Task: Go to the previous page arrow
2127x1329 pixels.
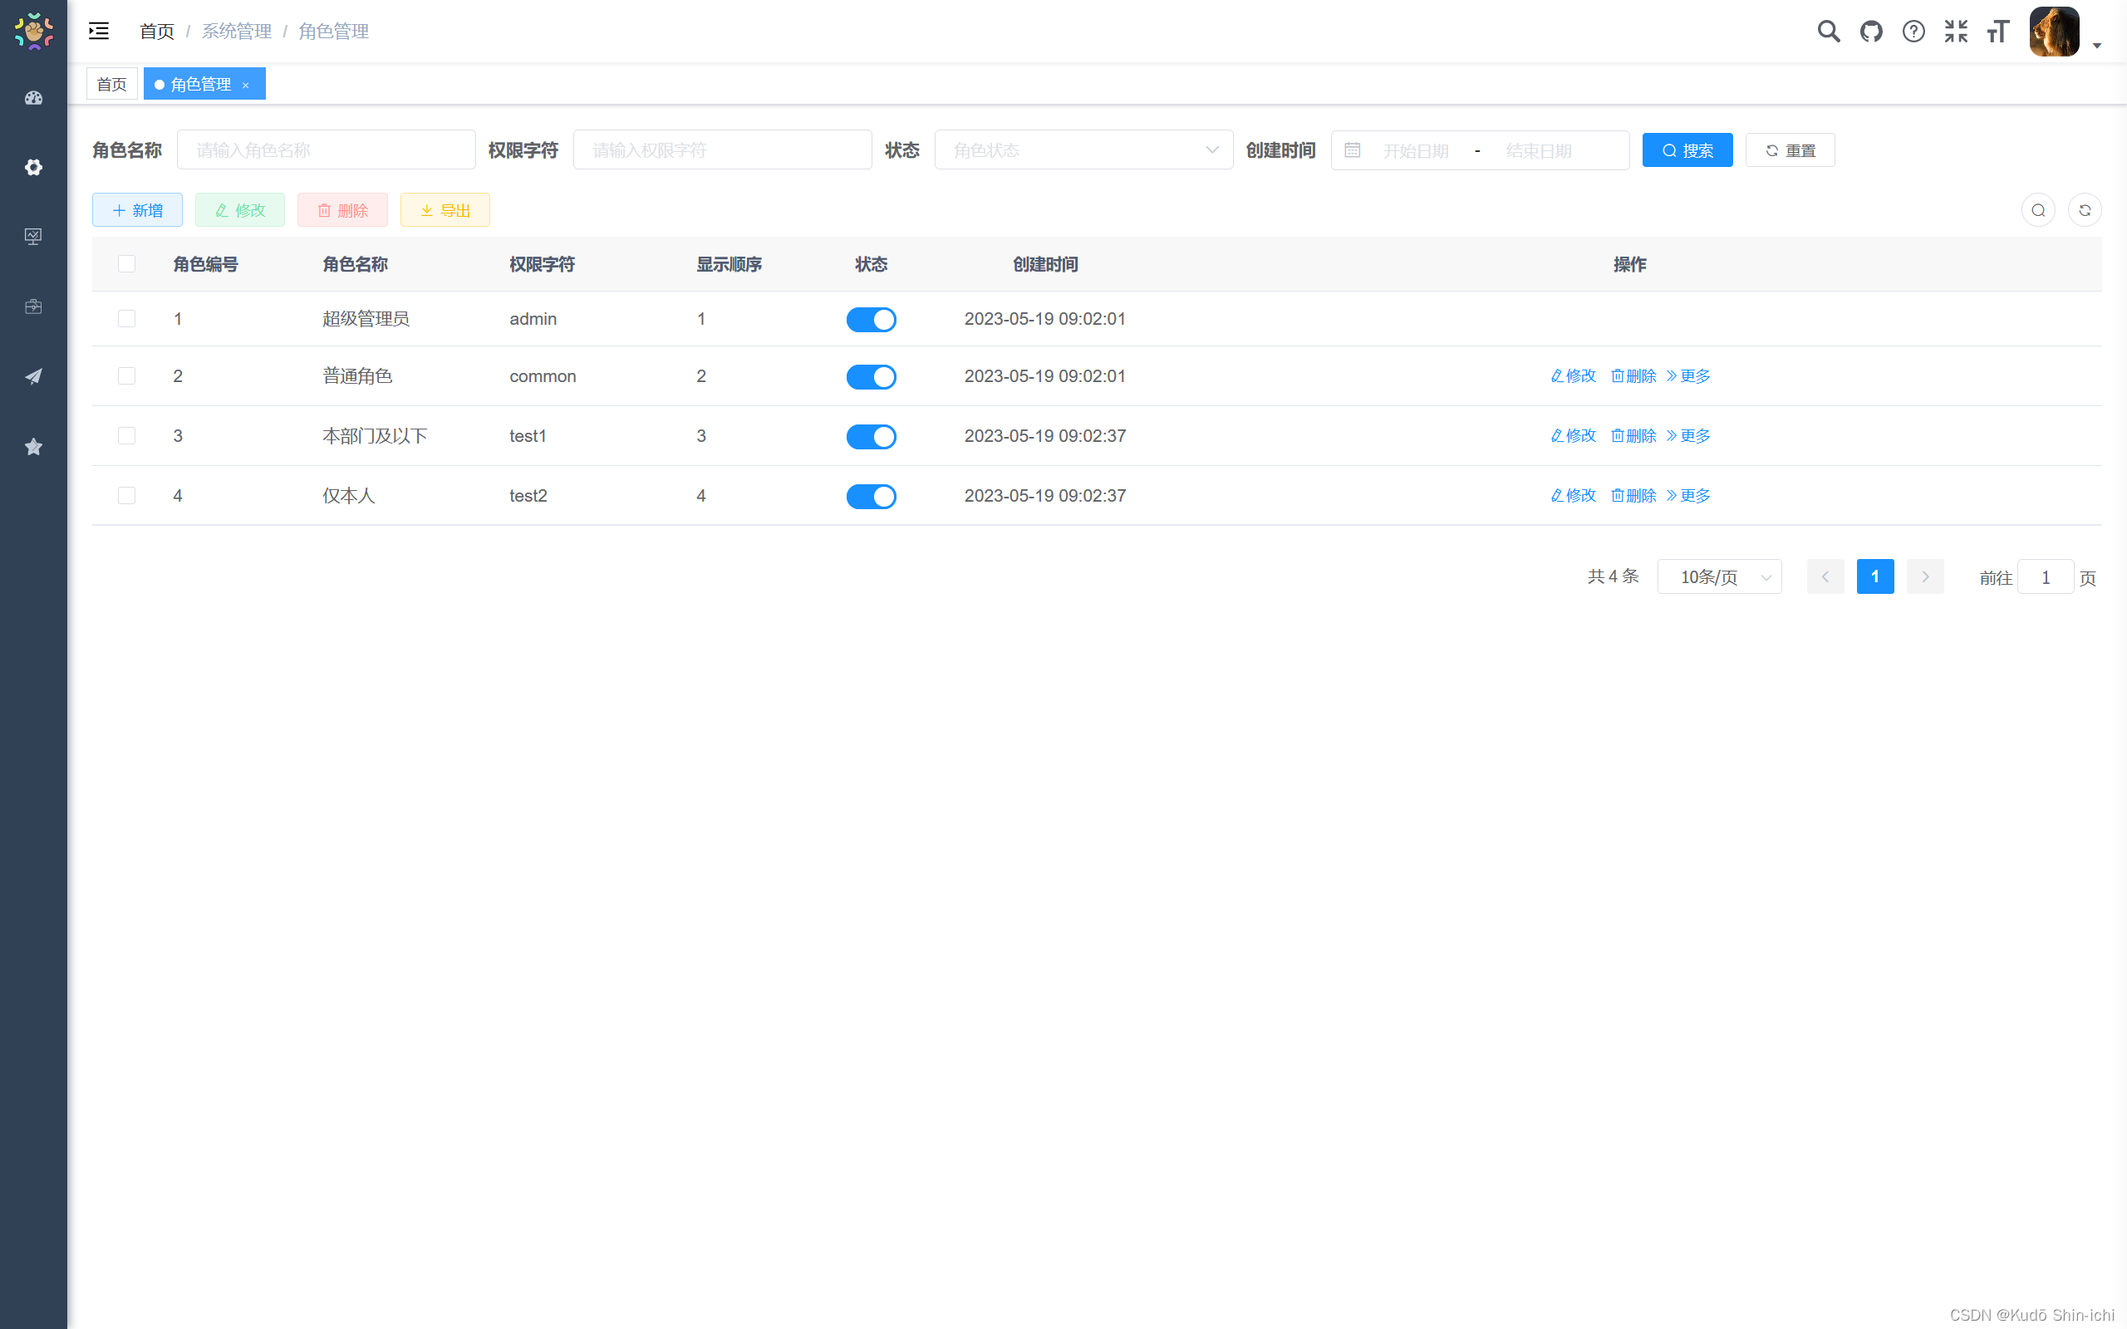Action: 1825,577
